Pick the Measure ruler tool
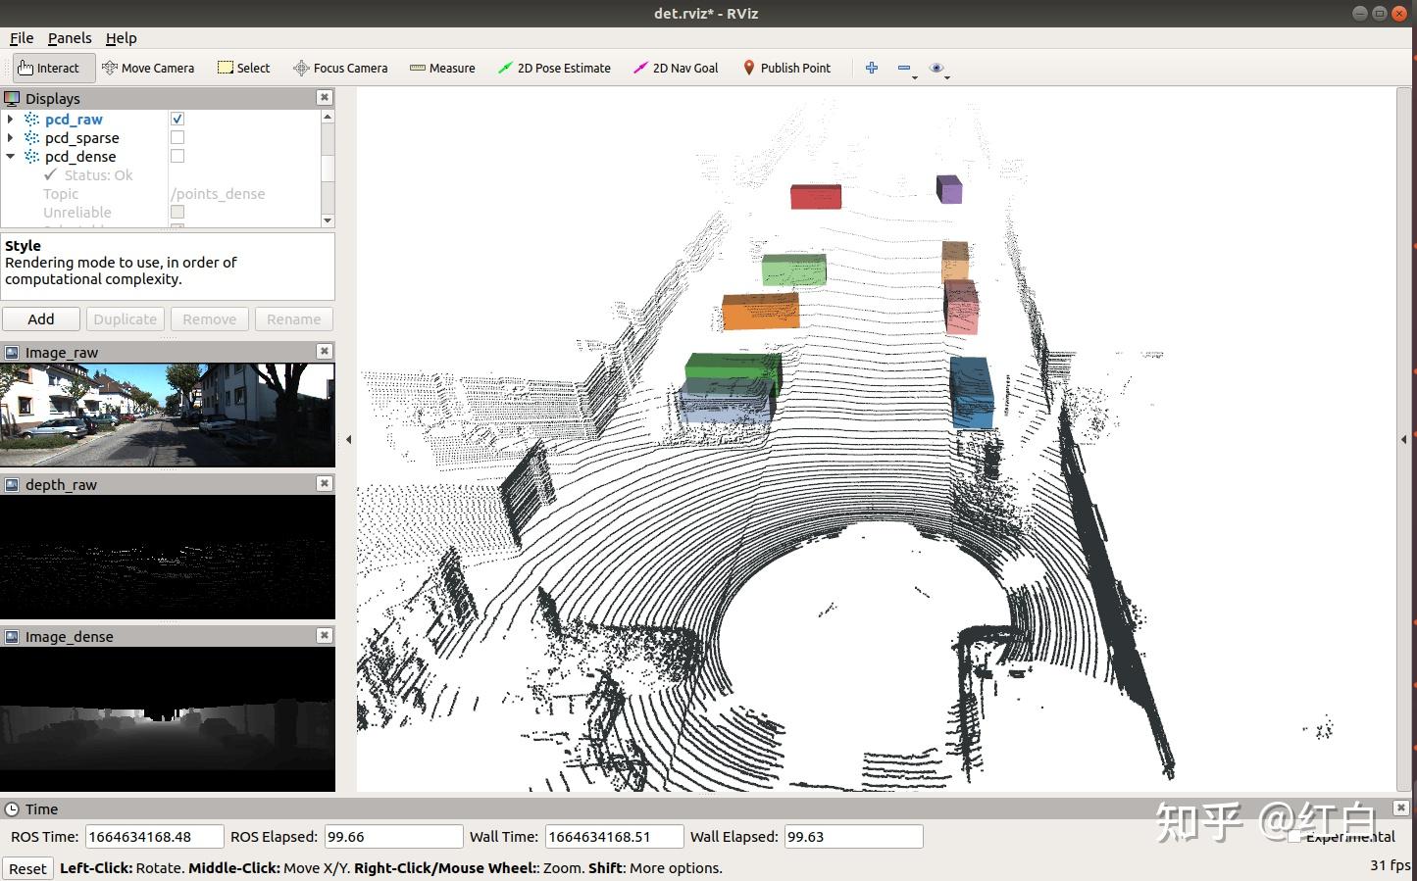 [x=442, y=68]
